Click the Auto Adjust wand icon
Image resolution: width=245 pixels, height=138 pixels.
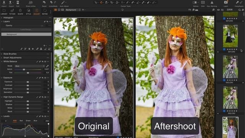pos(63,3)
